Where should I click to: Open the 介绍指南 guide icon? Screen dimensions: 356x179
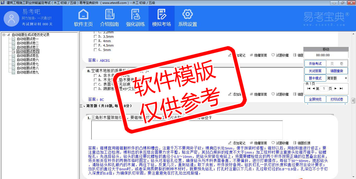coord(109,14)
